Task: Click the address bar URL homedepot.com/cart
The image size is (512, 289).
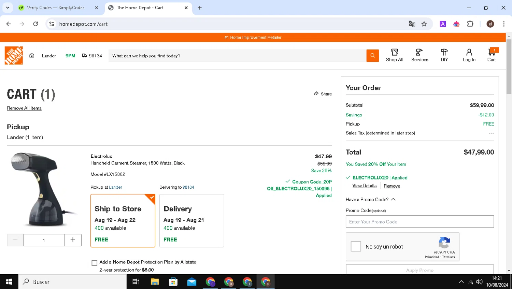Action: (83, 24)
